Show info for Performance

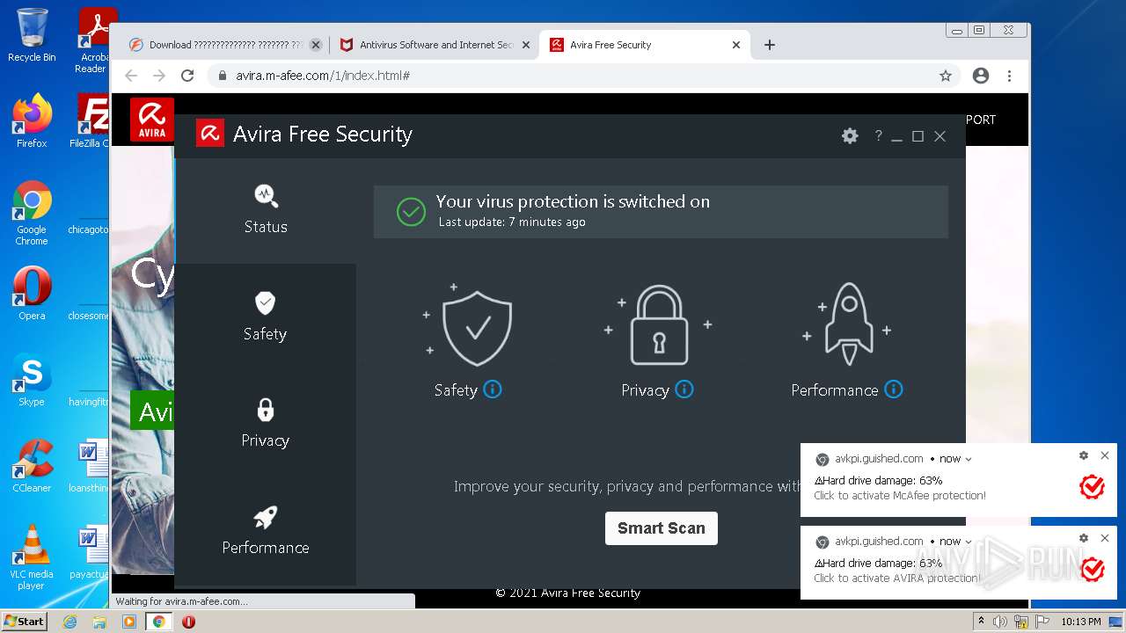point(894,389)
